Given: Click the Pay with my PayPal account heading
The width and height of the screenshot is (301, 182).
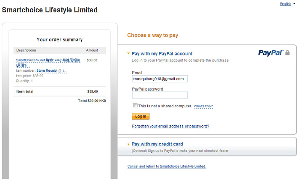Looking at the screenshot, I should (162, 54).
